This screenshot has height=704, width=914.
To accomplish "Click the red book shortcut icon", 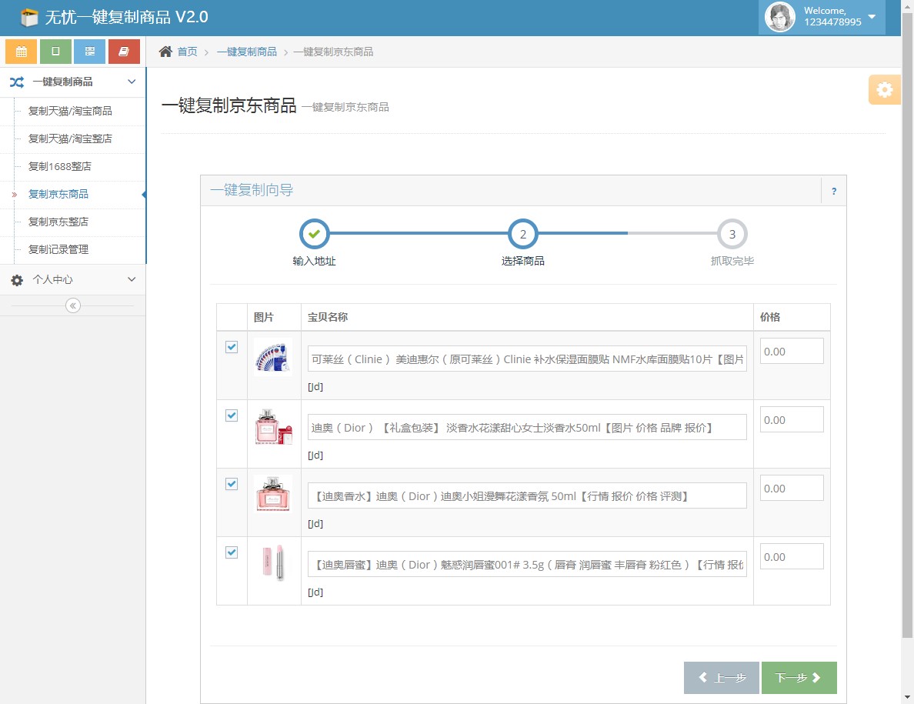I will (124, 52).
